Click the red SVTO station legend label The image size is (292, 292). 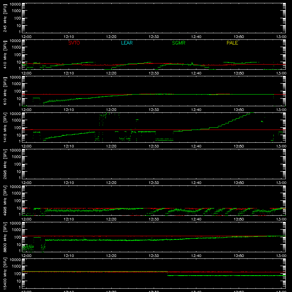pos(74,43)
